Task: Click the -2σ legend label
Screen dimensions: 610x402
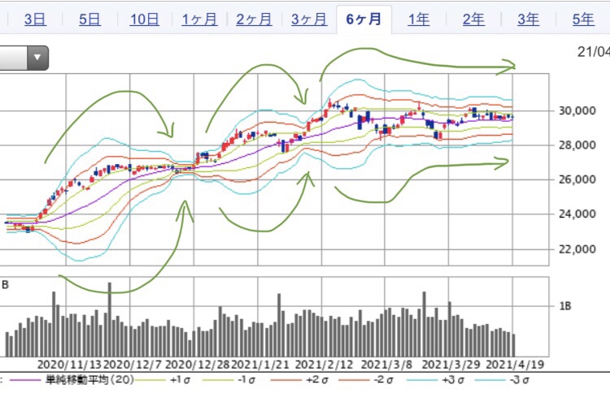Action: 383,380
